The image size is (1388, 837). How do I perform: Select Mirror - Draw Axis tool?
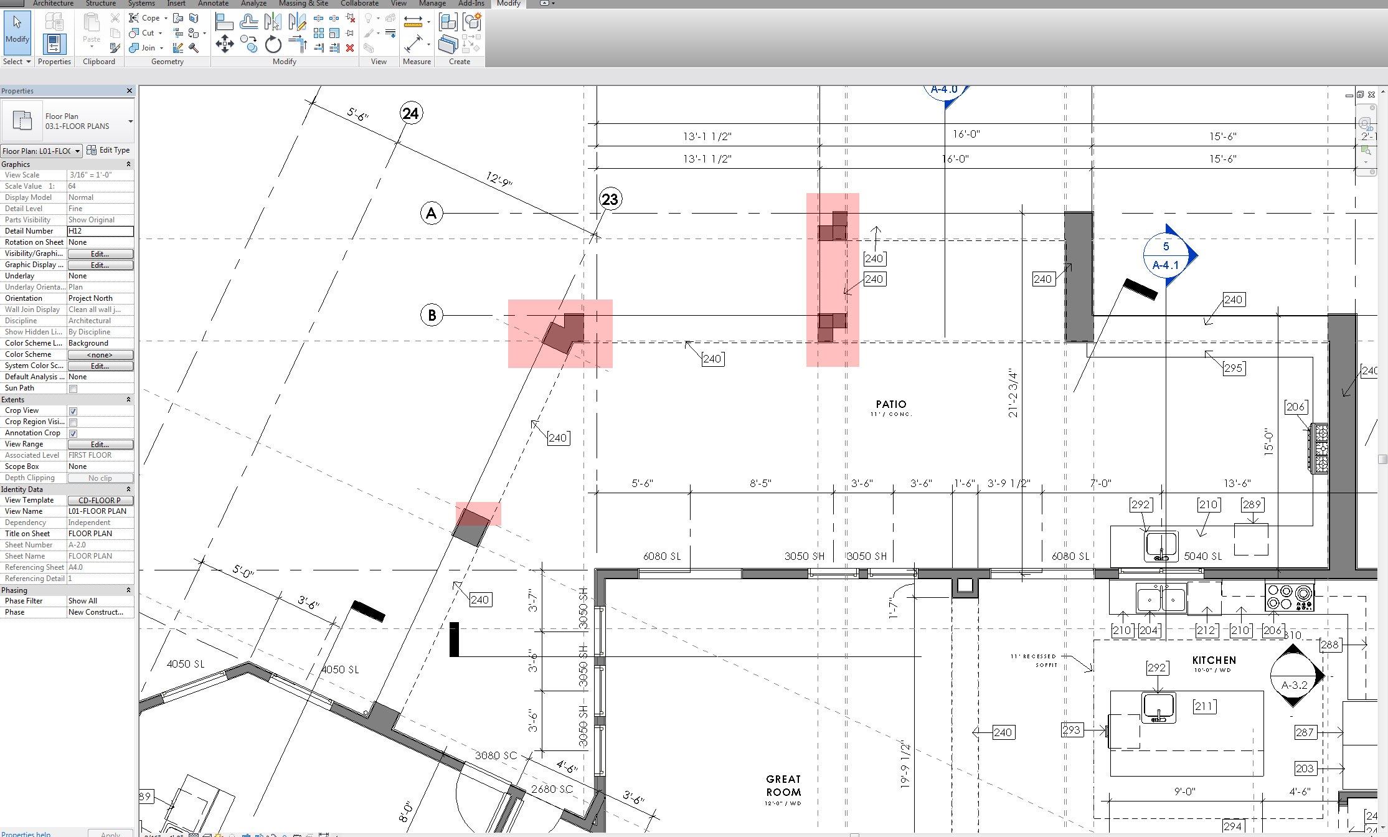point(297,22)
